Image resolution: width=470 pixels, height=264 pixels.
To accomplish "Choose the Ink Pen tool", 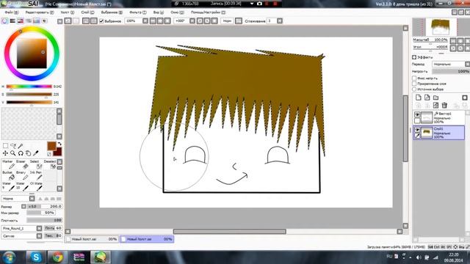I will tap(36, 175).
